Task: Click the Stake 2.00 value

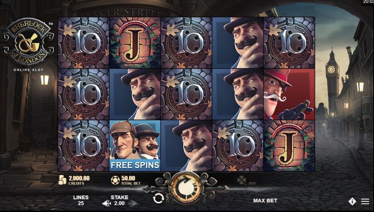Action: pos(119,203)
